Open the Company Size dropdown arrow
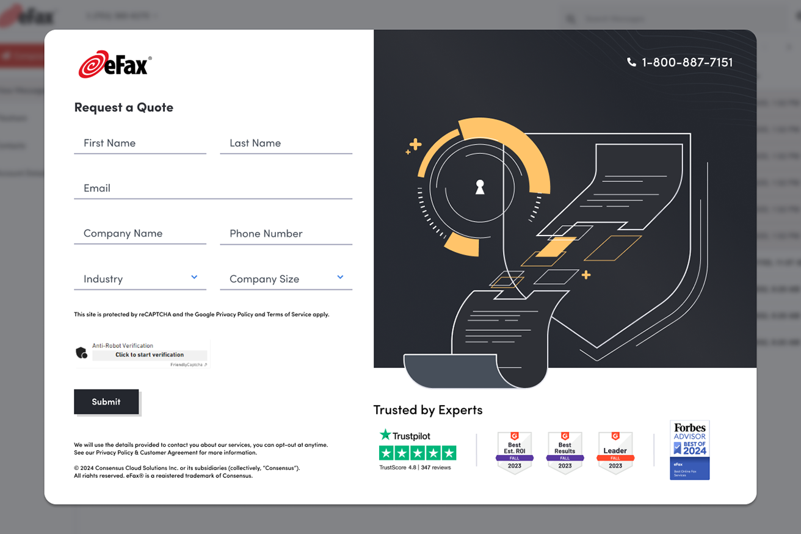801x534 pixels. 340,277
